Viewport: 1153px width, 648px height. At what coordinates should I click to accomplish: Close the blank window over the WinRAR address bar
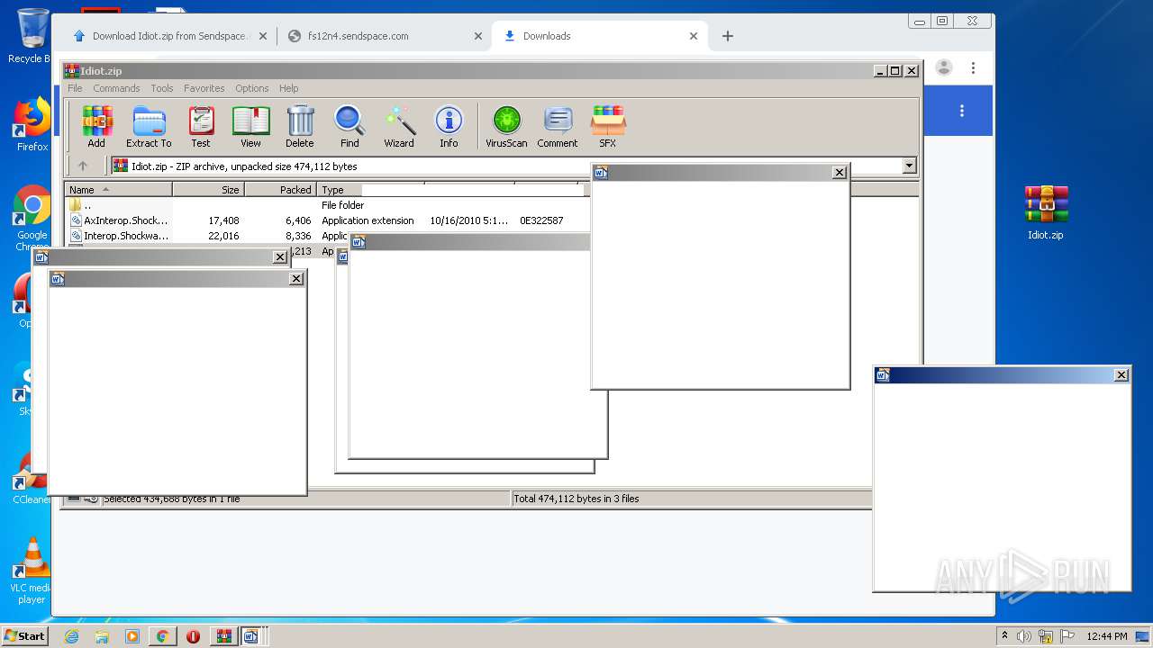click(840, 173)
